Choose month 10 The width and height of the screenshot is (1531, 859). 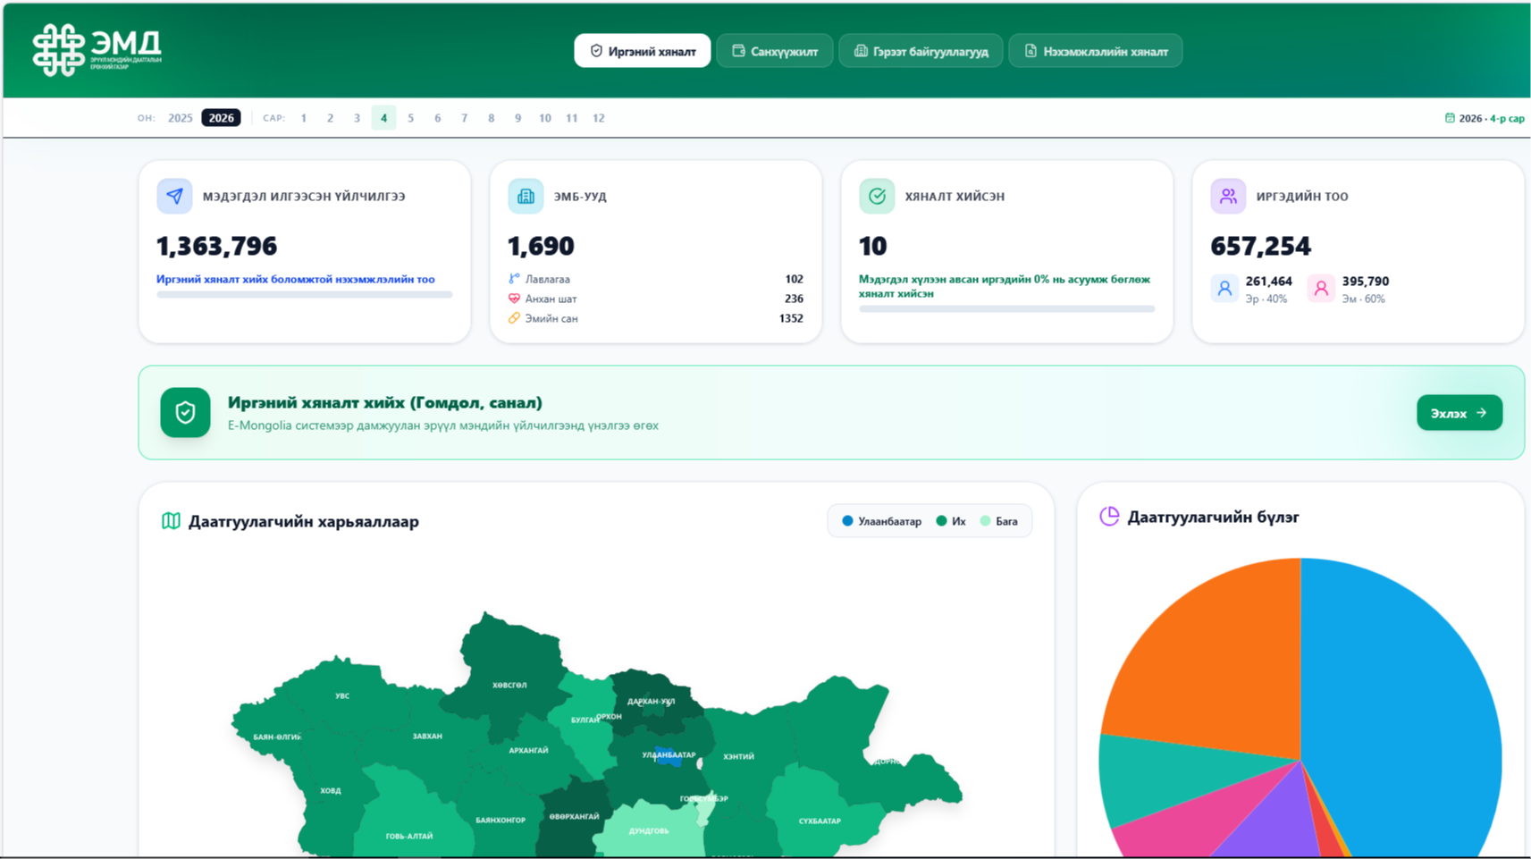(545, 118)
